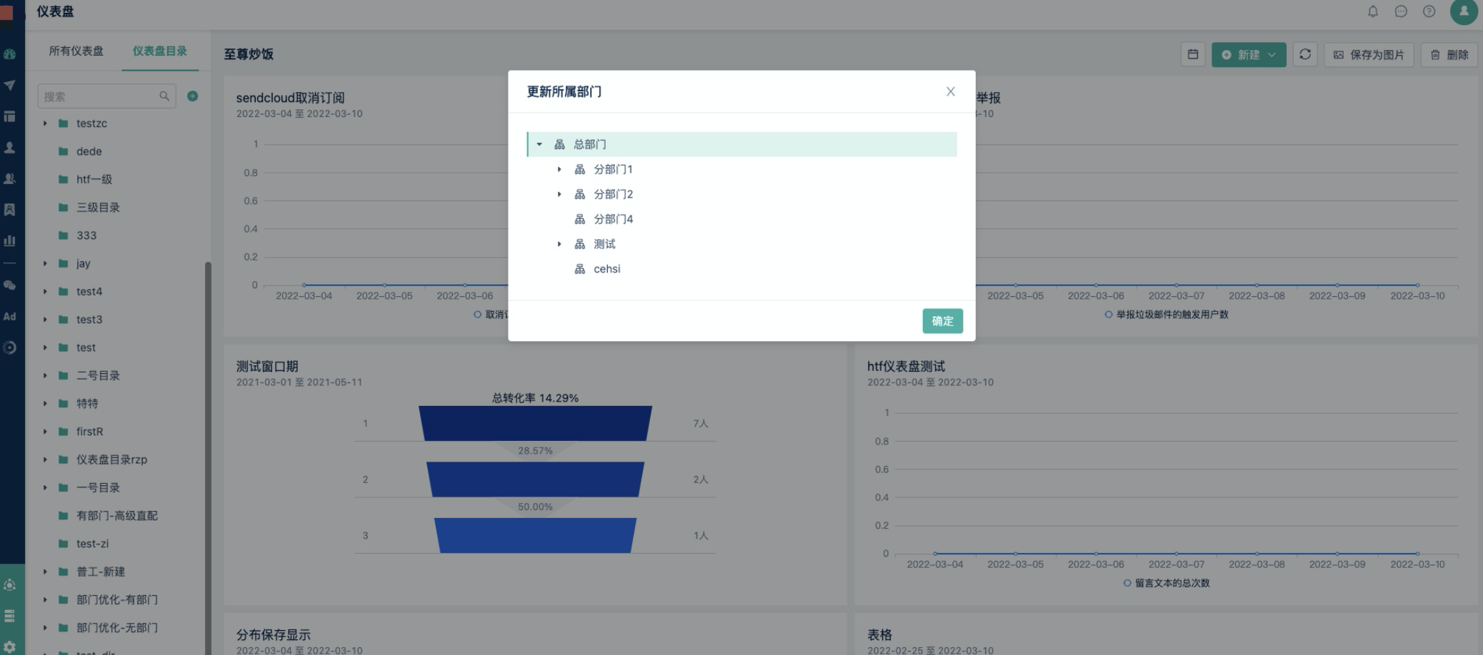Expand the 测试 department node
Image resolution: width=1483 pixels, height=655 pixels.
(x=559, y=244)
